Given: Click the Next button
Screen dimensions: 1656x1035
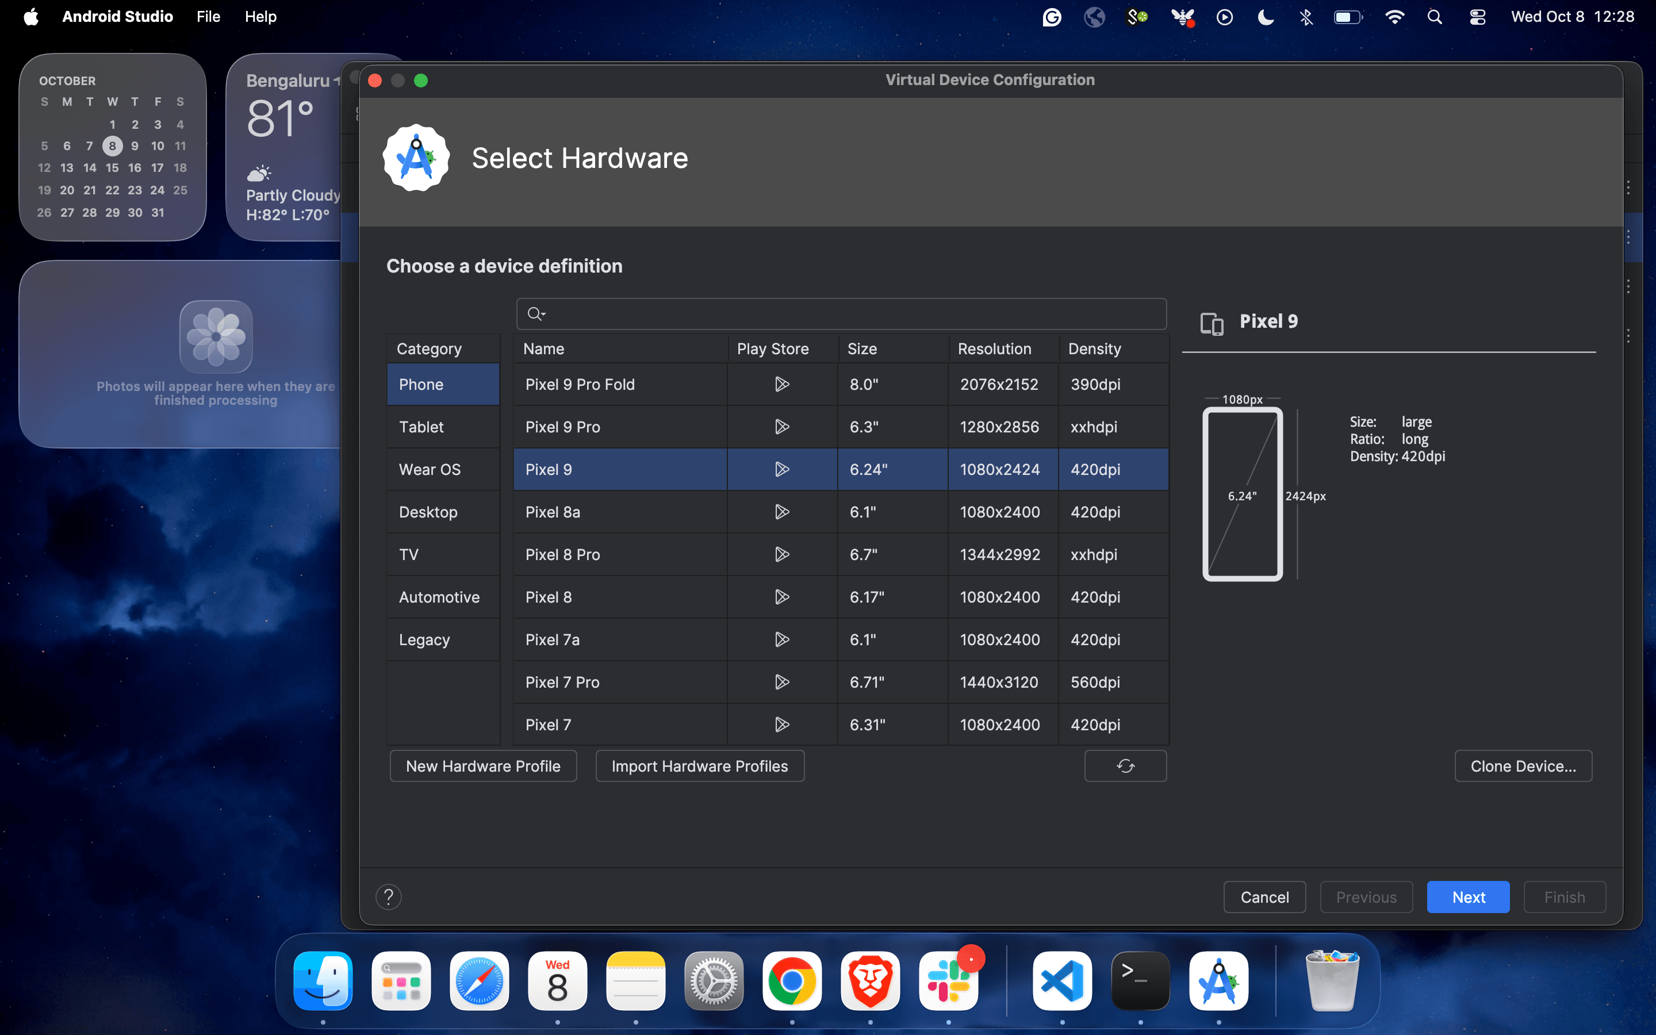Looking at the screenshot, I should coord(1468,897).
